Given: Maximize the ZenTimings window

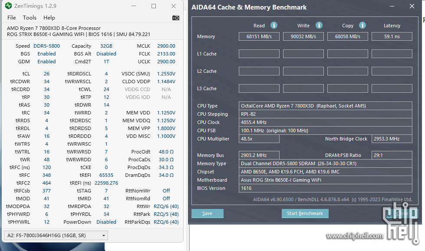Looking at the screenshot, I should (154, 6).
